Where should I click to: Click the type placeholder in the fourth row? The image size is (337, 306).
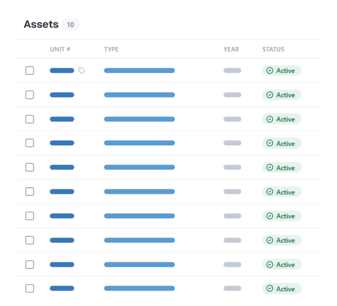(139, 143)
